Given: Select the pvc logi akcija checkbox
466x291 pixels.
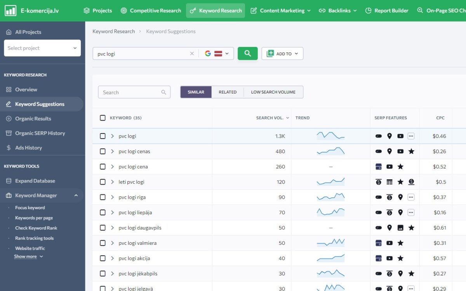Looking at the screenshot, I should point(103,258).
